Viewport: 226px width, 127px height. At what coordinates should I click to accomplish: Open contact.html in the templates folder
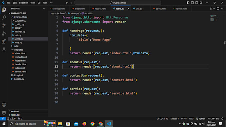[28, 57]
